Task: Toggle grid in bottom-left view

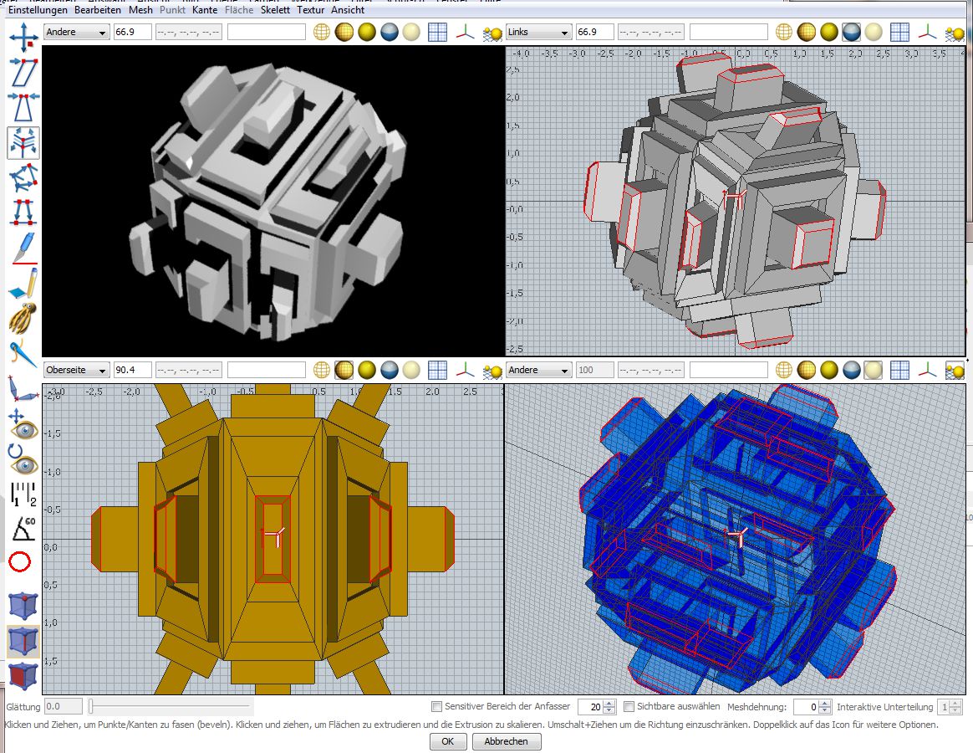Action: click(x=437, y=370)
